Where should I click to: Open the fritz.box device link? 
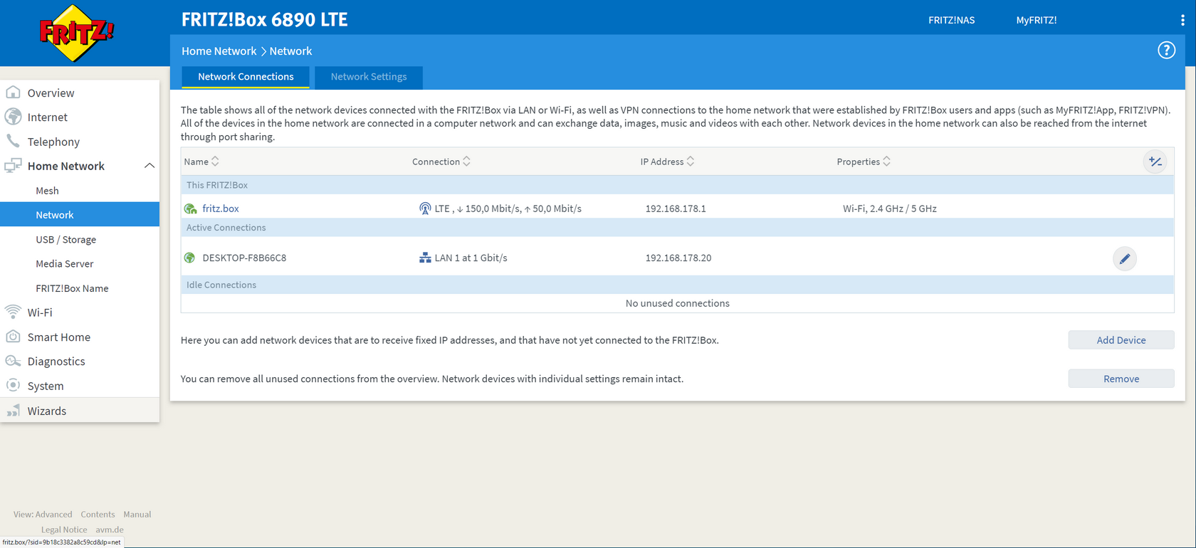221,209
